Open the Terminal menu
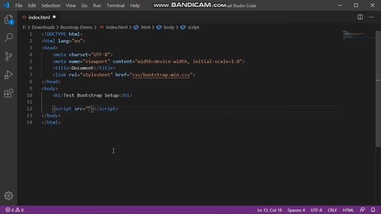 (115, 5)
